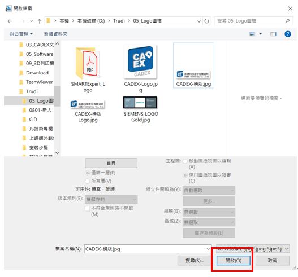Click the 搜尋(S)... button

click(x=195, y=261)
